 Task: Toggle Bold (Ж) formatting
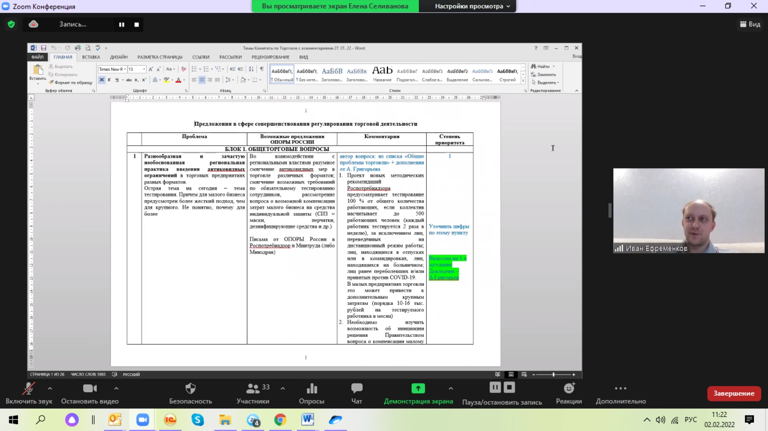point(102,80)
